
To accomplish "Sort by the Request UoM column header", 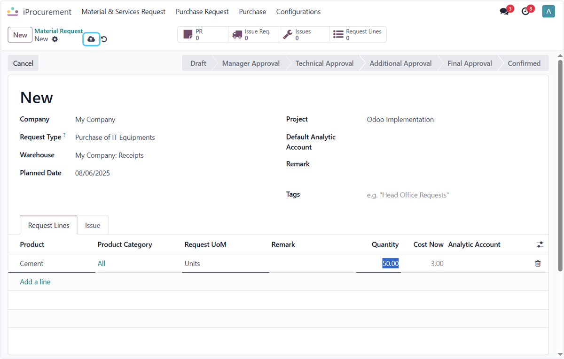I will 205,244.
